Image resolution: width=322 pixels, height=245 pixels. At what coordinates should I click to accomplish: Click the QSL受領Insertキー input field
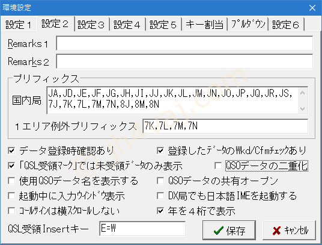(142, 229)
